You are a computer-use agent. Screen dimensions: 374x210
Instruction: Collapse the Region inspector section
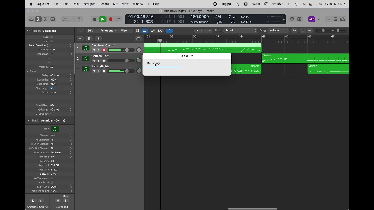pyautogui.click(x=28, y=31)
